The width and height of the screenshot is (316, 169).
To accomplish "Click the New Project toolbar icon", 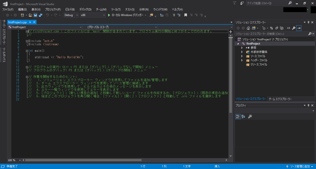I will pyautogui.click(x=22, y=15).
